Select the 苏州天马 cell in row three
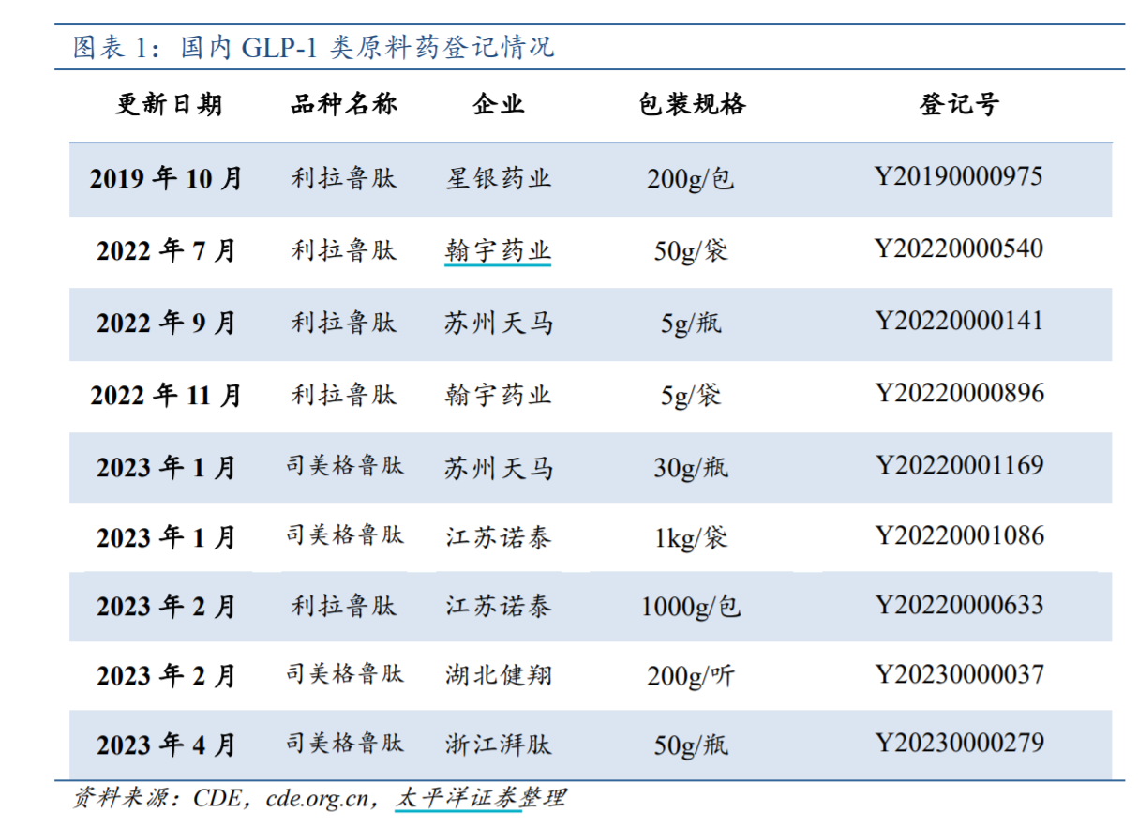Image resolution: width=1138 pixels, height=828 pixels. click(x=498, y=321)
